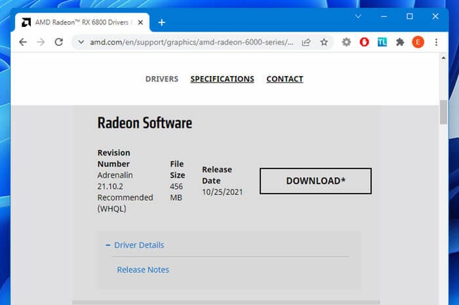Open the TL extension icon
Image resolution: width=459 pixels, height=305 pixels.
click(x=382, y=42)
